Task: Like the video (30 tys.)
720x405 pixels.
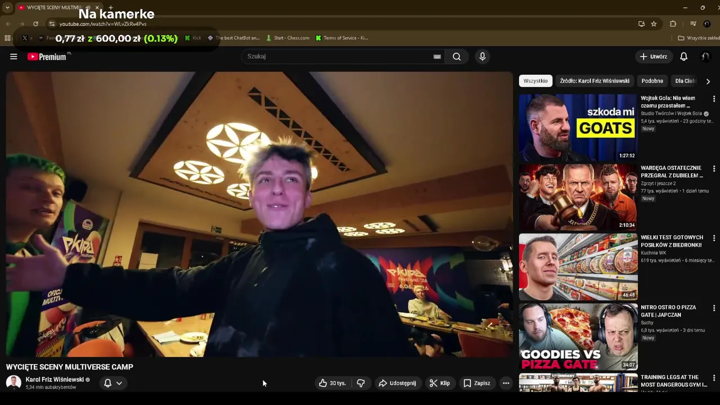Action: (332, 383)
